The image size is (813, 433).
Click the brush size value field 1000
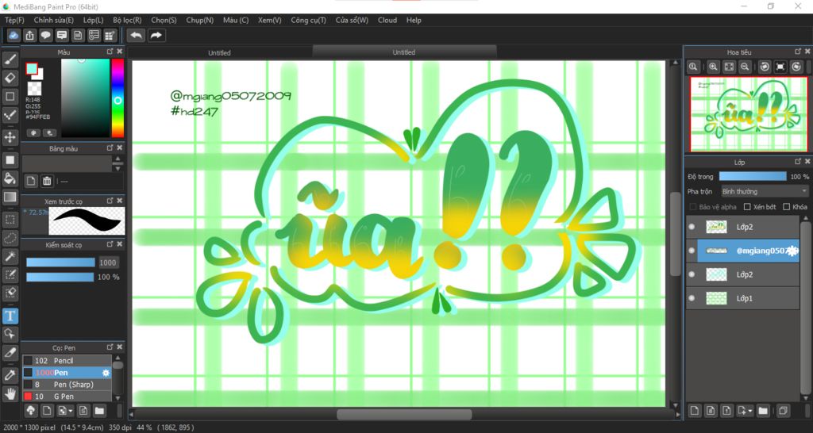click(x=108, y=262)
